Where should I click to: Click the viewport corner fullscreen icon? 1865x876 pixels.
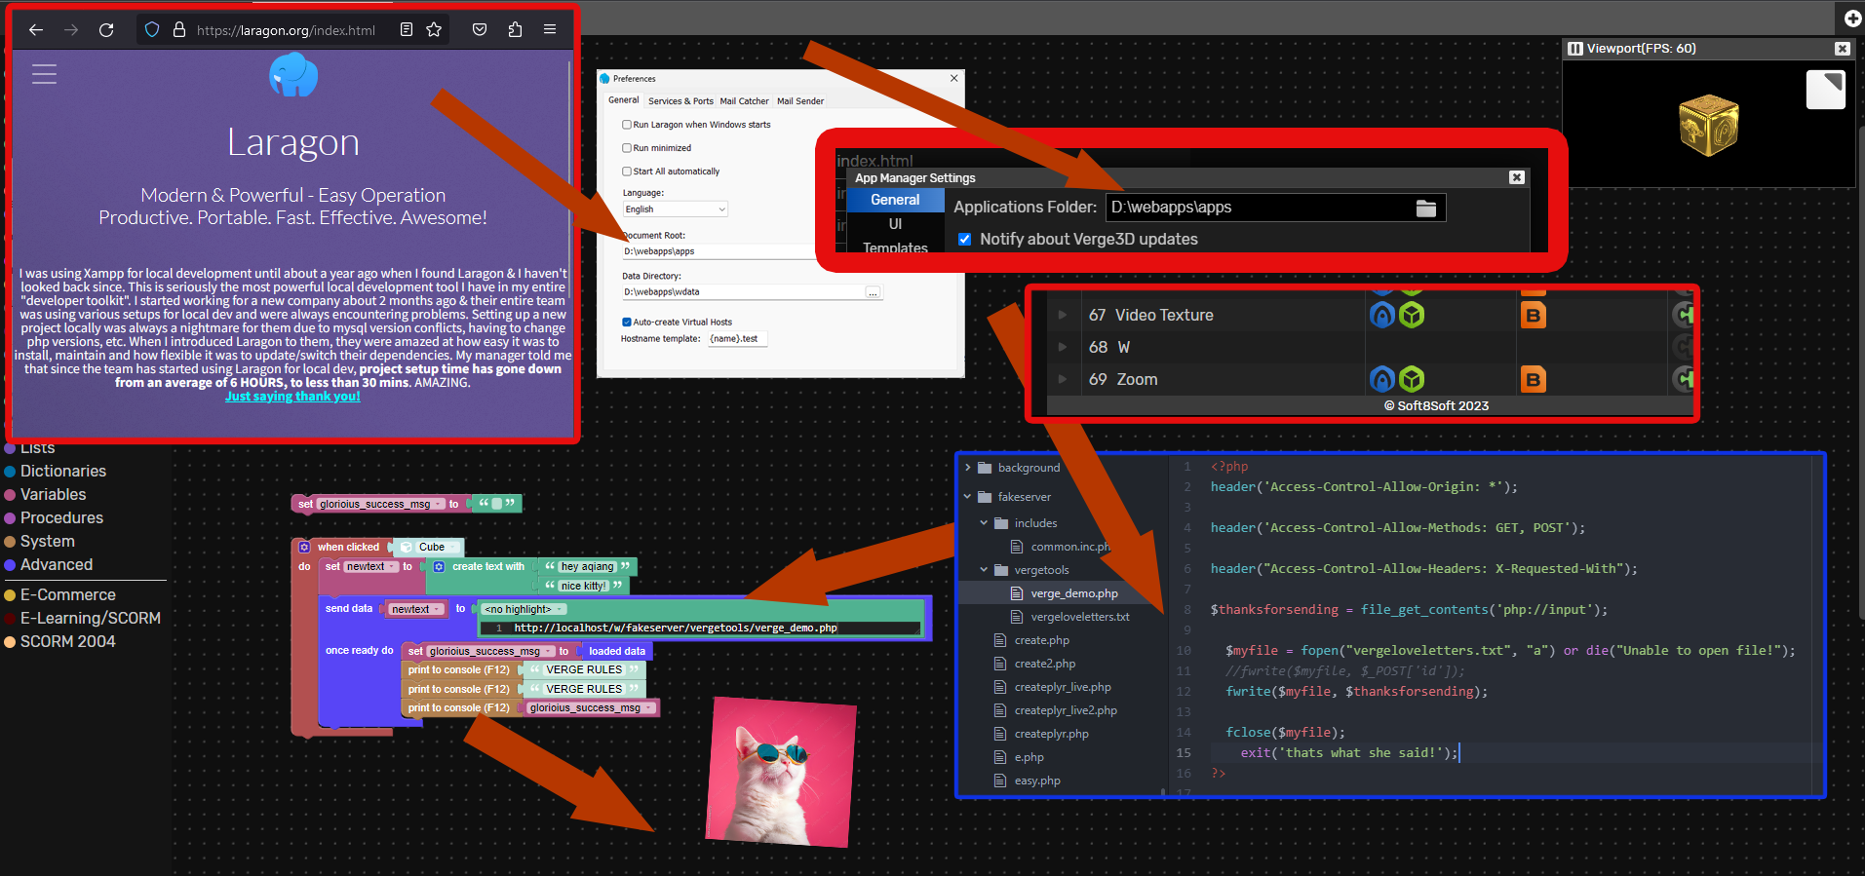tap(1826, 90)
